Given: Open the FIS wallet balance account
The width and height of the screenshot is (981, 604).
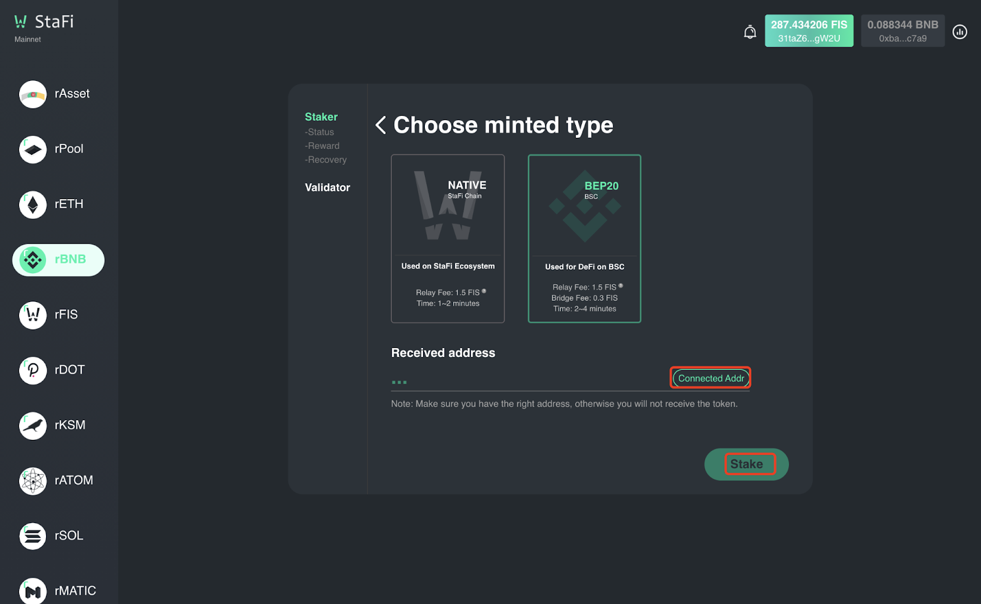Looking at the screenshot, I should tap(809, 31).
